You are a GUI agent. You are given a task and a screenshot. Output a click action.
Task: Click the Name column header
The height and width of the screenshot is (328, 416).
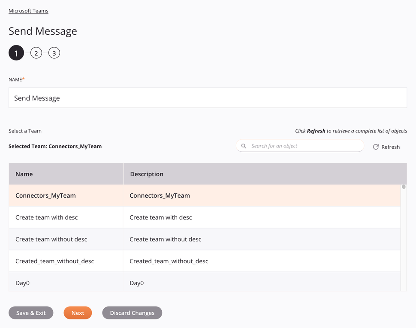(x=24, y=174)
